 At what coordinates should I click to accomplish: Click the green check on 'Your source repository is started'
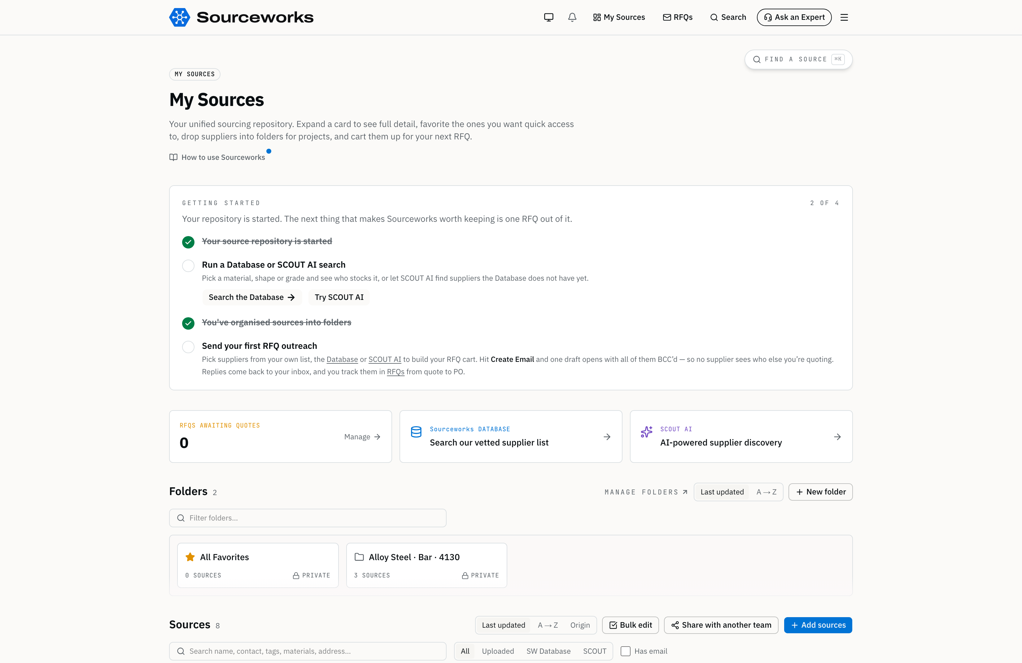[x=188, y=242]
